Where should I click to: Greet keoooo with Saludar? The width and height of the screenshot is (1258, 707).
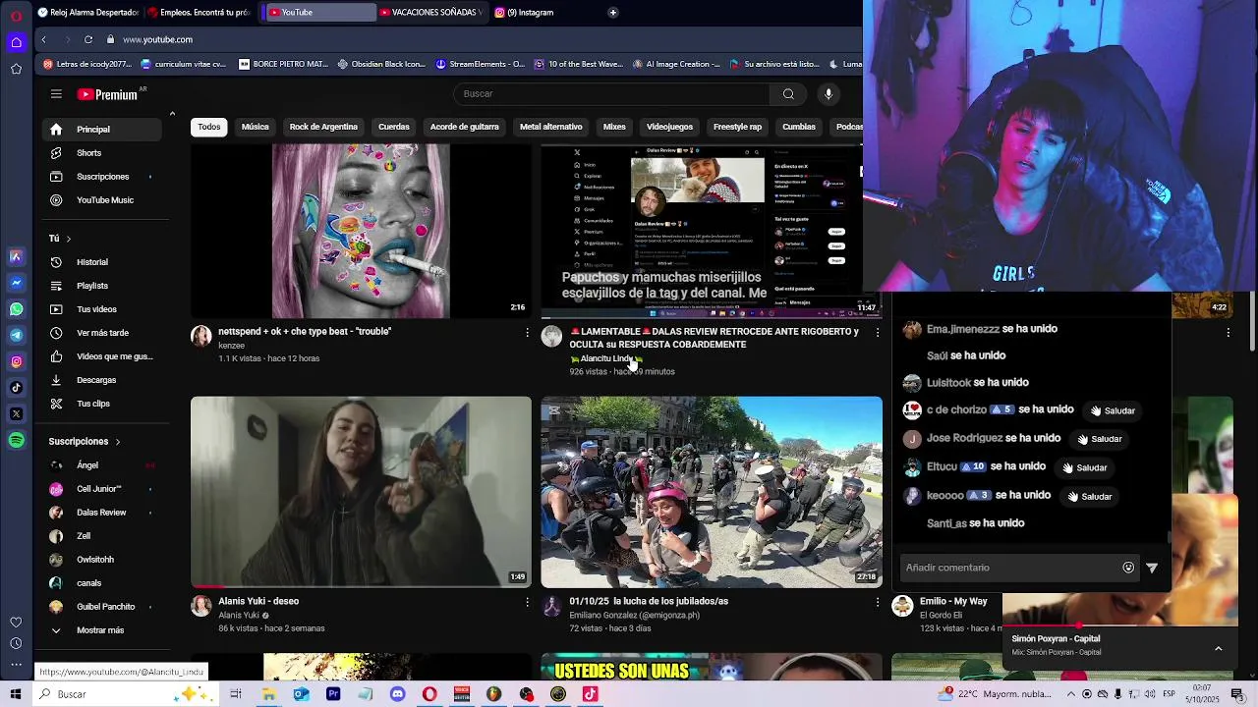(x=1089, y=496)
